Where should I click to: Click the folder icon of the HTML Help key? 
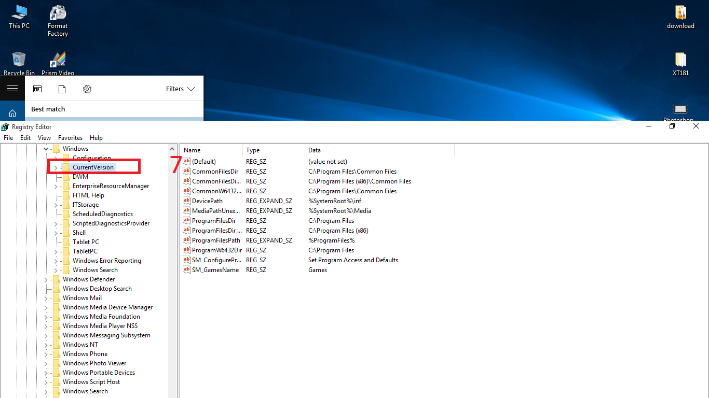(x=66, y=195)
